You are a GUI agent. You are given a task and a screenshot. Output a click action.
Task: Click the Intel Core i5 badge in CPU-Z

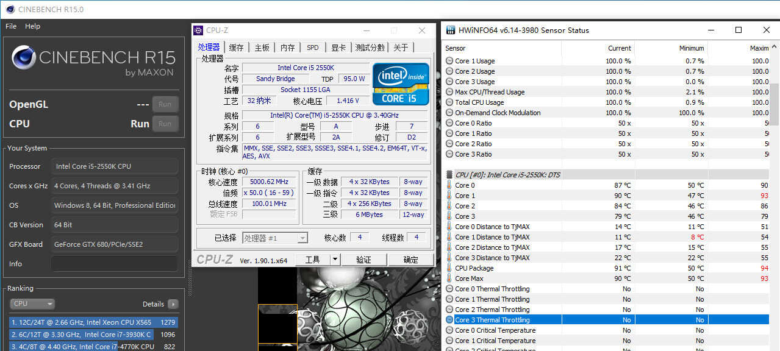coord(401,83)
